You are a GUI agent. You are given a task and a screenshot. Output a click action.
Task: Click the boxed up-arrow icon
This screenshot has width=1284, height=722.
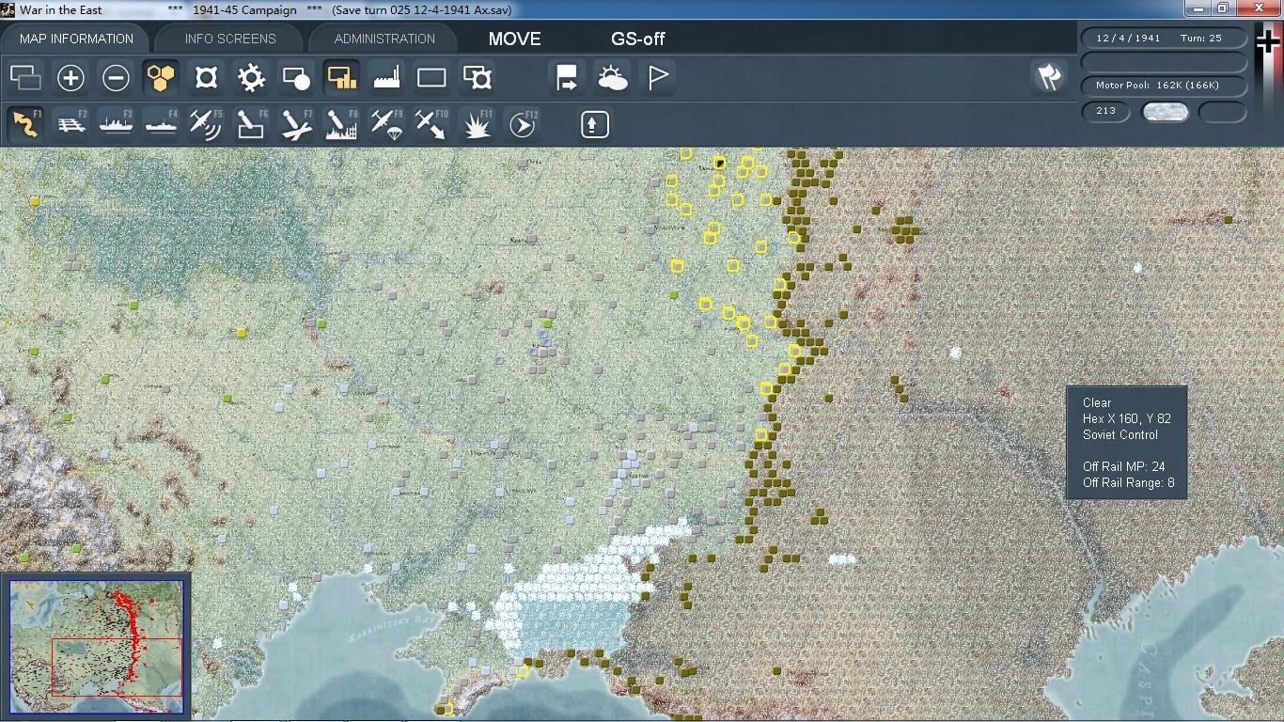click(595, 124)
